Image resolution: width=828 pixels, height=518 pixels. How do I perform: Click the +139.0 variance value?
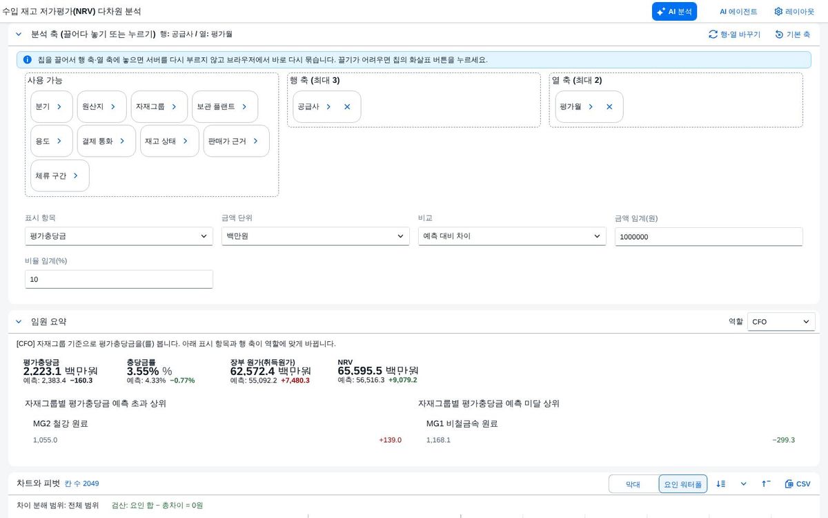coord(390,440)
